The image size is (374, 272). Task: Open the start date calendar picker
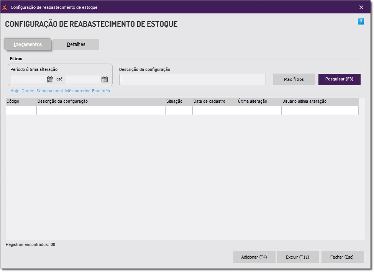(x=50, y=79)
